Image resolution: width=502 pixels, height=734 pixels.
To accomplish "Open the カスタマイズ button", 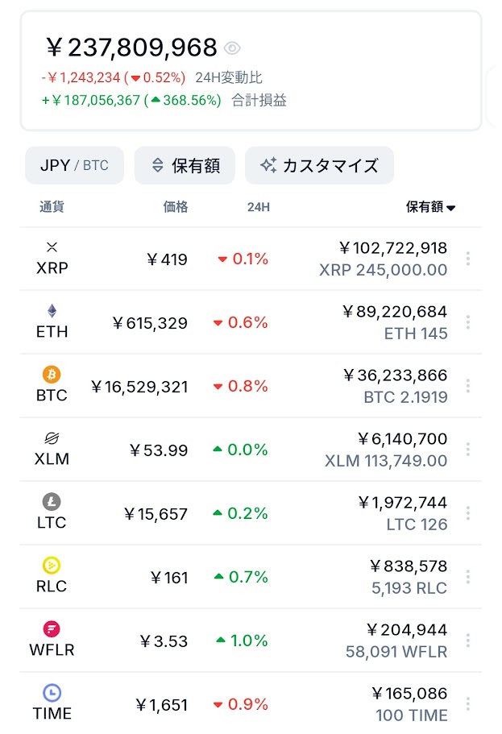I will pos(319,165).
